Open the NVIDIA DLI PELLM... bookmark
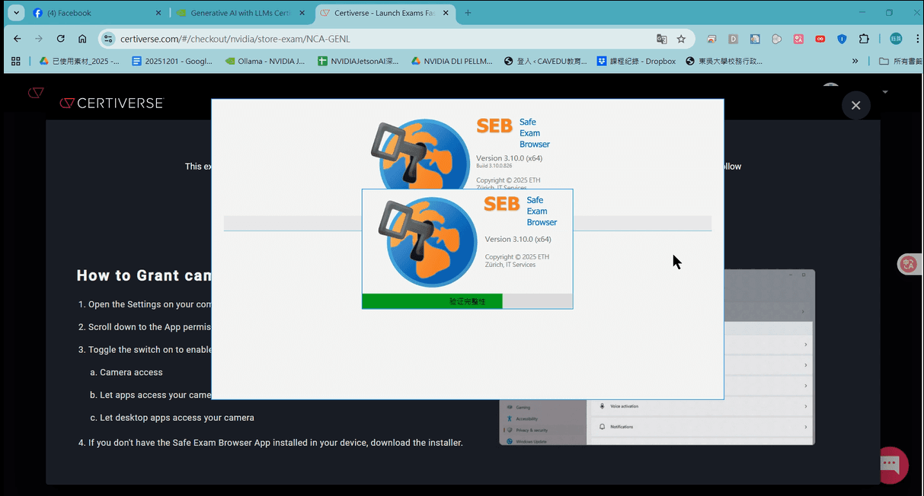The height and width of the screenshot is (496, 924). (x=452, y=61)
